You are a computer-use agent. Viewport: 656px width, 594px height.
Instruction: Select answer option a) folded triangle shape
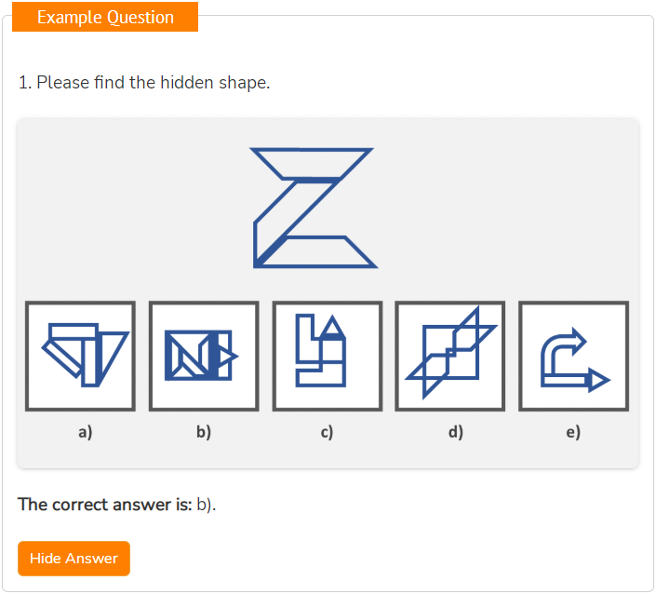point(80,356)
